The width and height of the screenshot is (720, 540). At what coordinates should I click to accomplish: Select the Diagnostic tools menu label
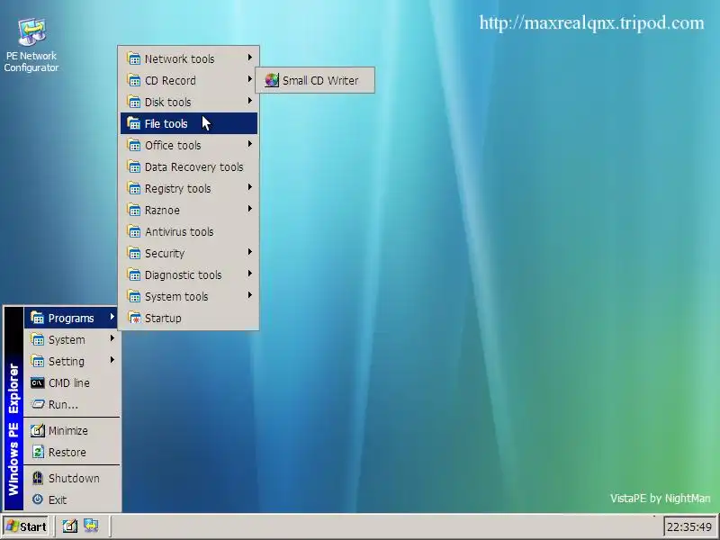coord(184,274)
